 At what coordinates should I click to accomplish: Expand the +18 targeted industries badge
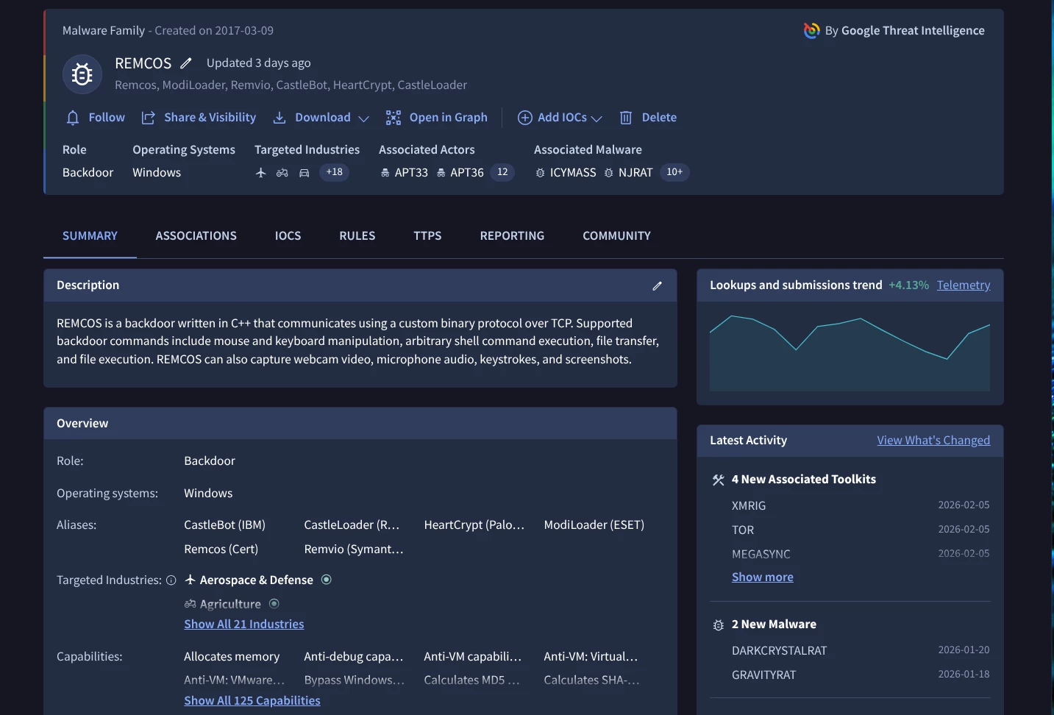tap(335, 172)
